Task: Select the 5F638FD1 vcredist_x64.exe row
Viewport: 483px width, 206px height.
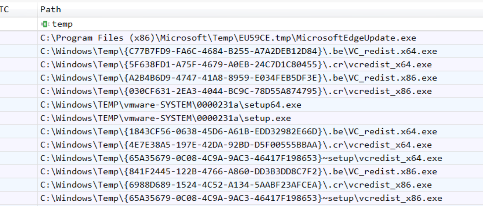Action: (x=260, y=65)
